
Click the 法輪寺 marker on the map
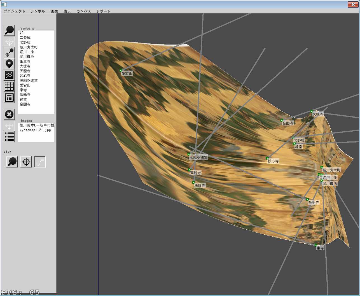[193, 183]
